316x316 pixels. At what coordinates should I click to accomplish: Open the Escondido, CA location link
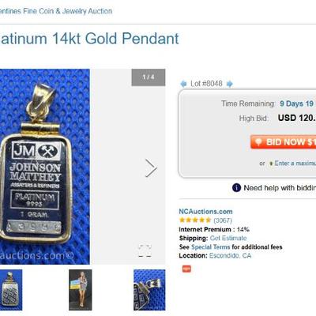230,256
